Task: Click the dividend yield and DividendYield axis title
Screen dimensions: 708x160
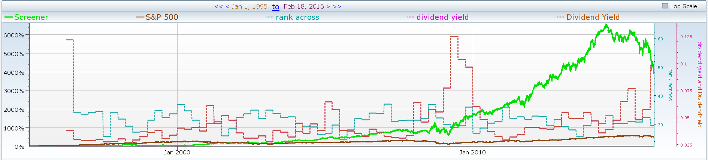Action: (x=699, y=84)
